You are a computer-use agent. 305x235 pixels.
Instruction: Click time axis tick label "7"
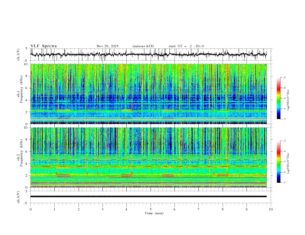[199, 209]
